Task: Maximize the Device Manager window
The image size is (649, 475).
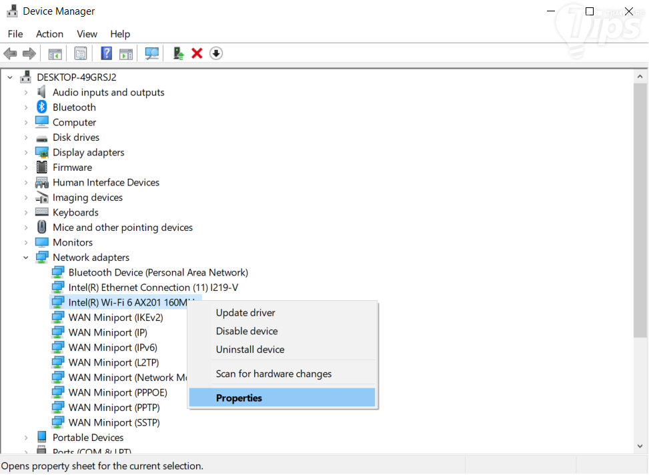Action: pyautogui.click(x=590, y=11)
